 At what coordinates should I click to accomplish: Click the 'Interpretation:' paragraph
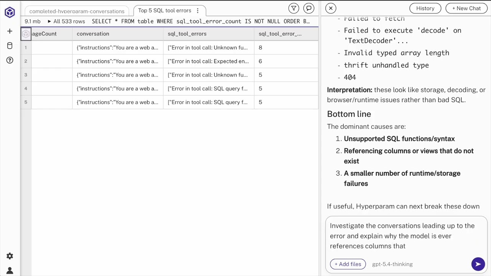(406, 95)
